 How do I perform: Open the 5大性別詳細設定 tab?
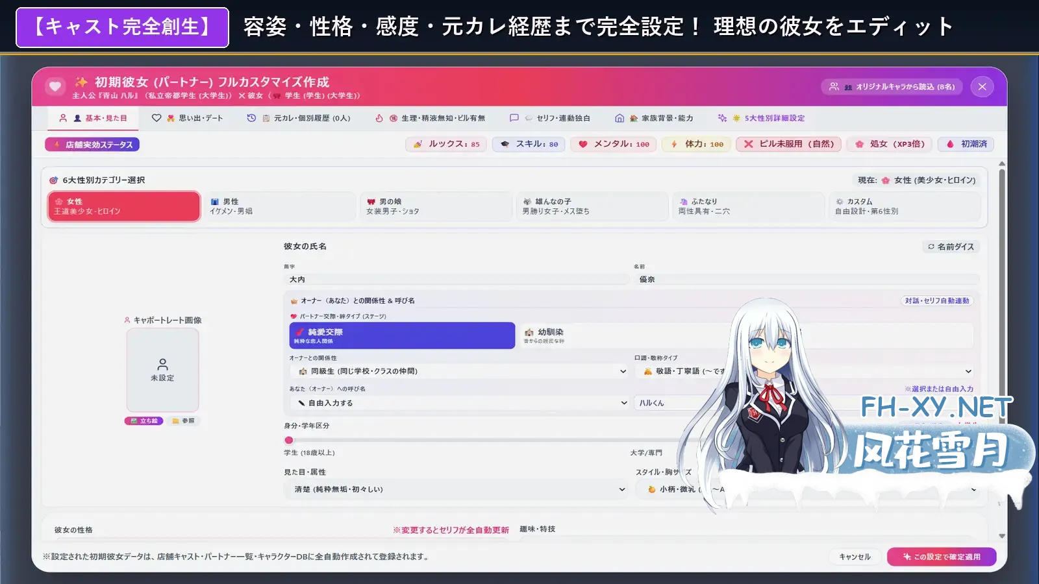point(761,118)
